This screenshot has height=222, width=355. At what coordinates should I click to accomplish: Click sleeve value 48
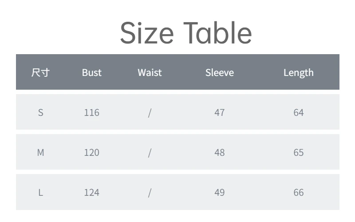pyautogui.click(x=219, y=152)
